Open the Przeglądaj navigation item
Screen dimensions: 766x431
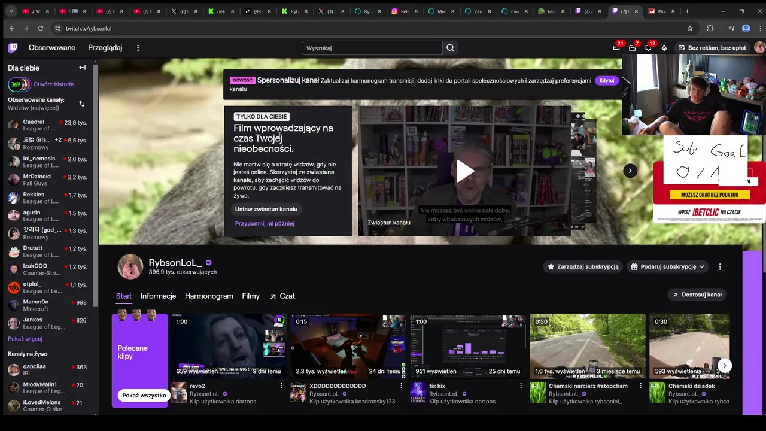pos(105,48)
